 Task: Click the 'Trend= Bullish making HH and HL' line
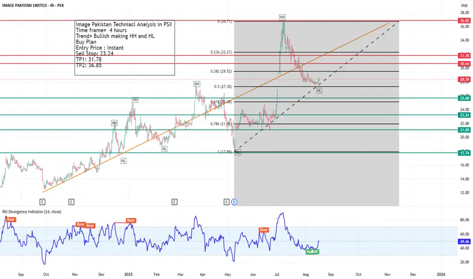coord(115,36)
